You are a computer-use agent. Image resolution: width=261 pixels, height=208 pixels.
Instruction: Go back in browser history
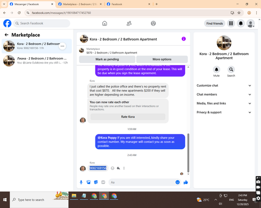click(x=5, y=12)
